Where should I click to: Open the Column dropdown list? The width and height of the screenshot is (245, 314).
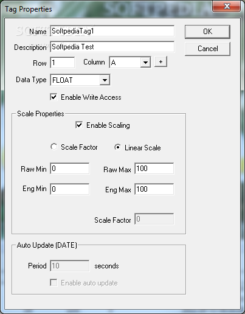[x=145, y=63]
